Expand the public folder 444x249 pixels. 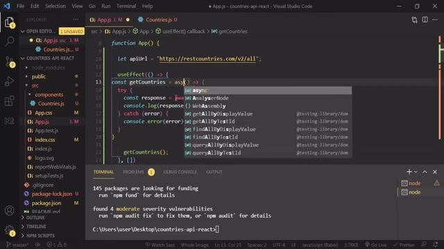(x=39, y=77)
